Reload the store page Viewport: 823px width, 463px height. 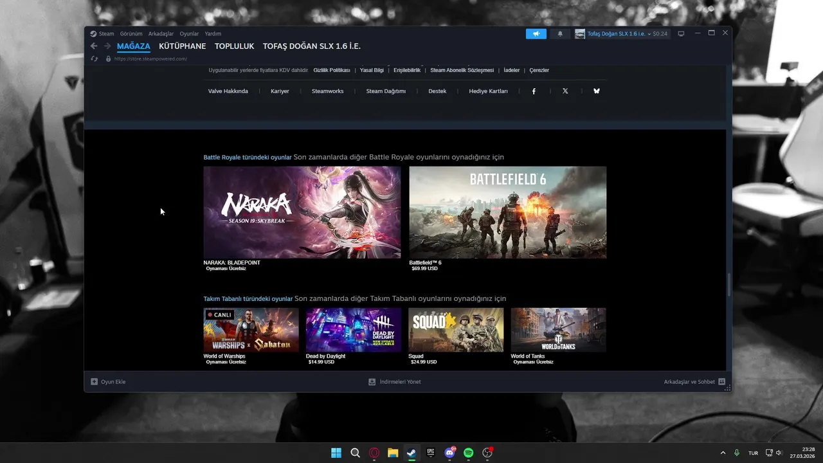[x=94, y=59]
